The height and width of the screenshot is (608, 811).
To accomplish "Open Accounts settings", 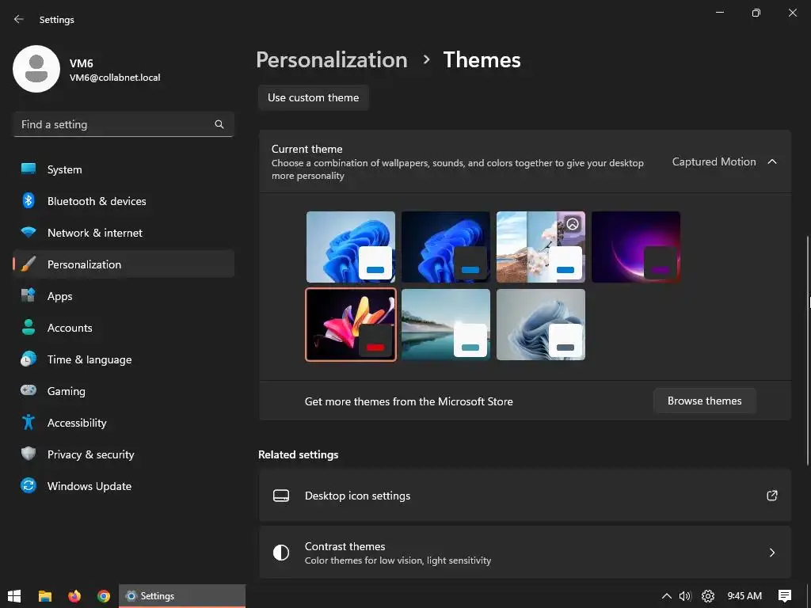I will [x=124, y=327].
